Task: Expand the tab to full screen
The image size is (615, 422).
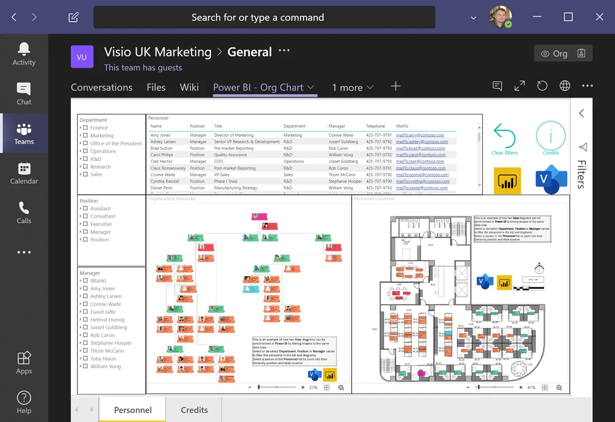Action: click(x=519, y=86)
